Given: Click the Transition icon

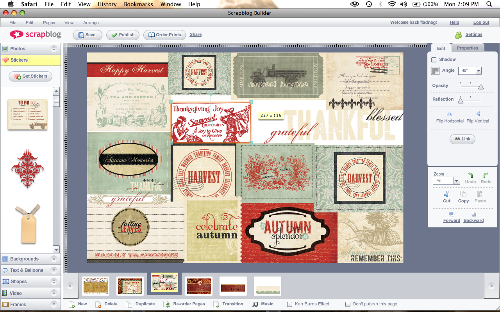Looking at the screenshot, I should pos(216,304).
